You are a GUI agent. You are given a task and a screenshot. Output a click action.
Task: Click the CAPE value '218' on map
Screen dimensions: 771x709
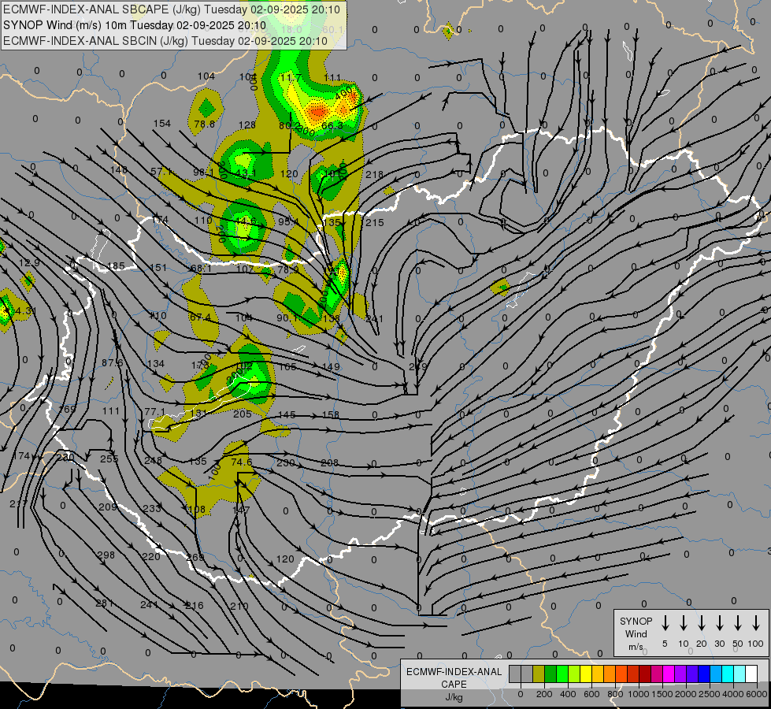click(x=374, y=174)
